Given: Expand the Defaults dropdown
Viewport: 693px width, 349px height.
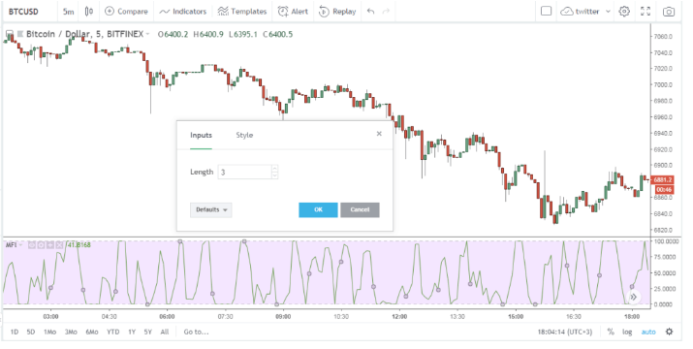Looking at the screenshot, I should pyautogui.click(x=211, y=209).
